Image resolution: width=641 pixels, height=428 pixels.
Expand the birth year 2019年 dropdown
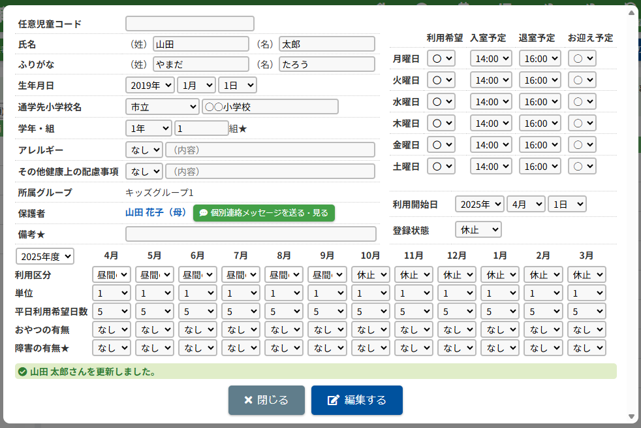click(150, 85)
